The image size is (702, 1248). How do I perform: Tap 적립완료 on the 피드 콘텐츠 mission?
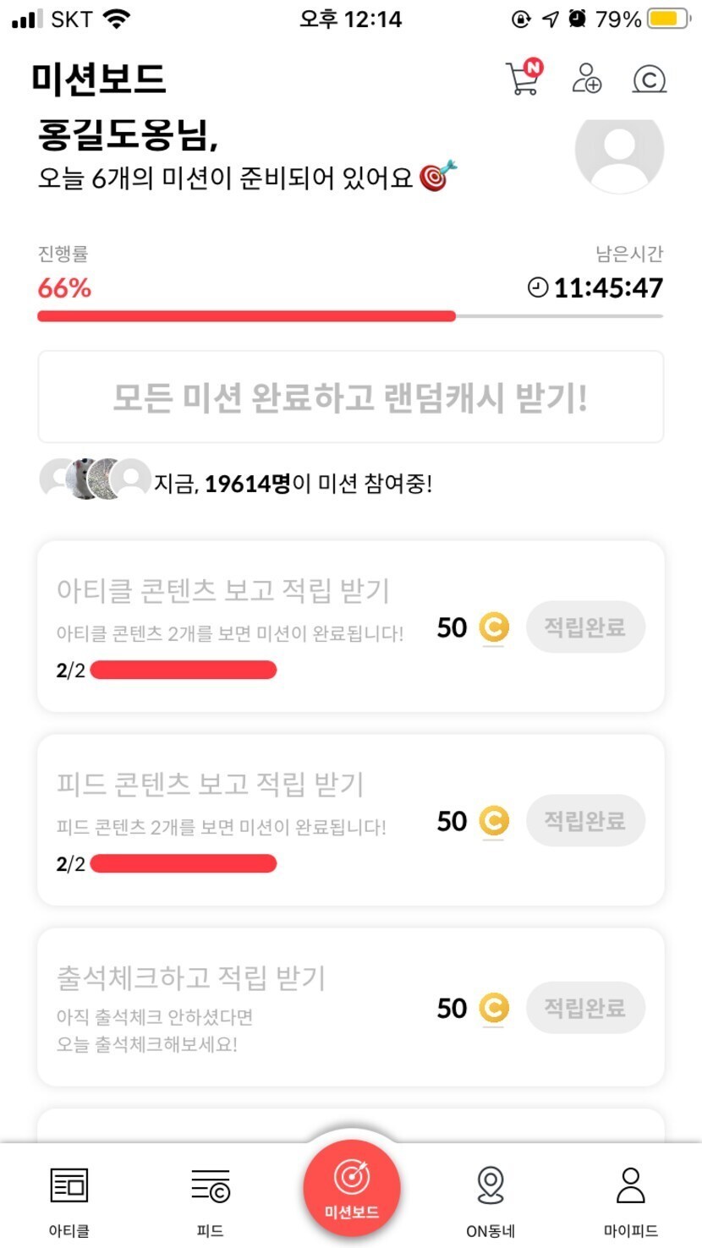tap(584, 820)
